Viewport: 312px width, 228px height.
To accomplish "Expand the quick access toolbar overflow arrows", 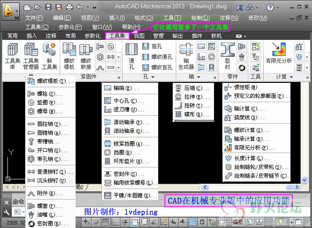I will (x=94, y=7).
